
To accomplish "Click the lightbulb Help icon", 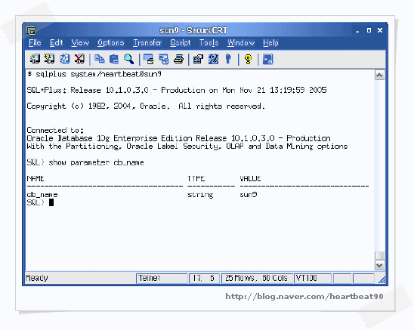I will point(249,59).
